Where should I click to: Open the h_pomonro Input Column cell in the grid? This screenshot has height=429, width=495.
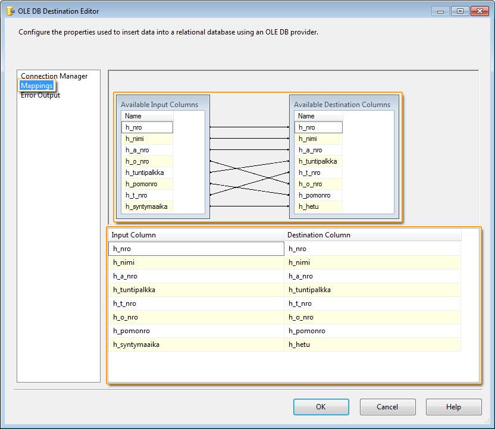pos(196,331)
